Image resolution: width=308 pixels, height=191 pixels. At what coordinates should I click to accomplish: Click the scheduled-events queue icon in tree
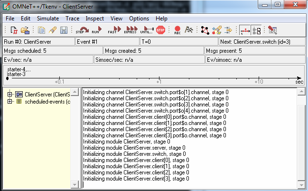[x=19, y=102]
